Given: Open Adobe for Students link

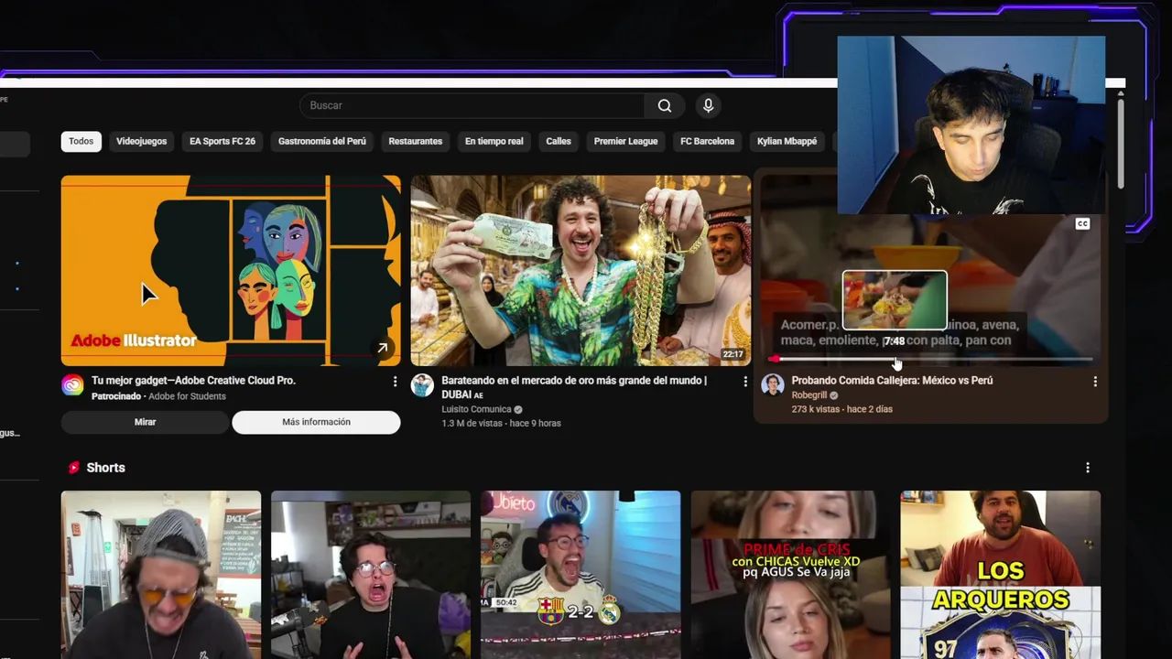Looking at the screenshot, I should (187, 396).
